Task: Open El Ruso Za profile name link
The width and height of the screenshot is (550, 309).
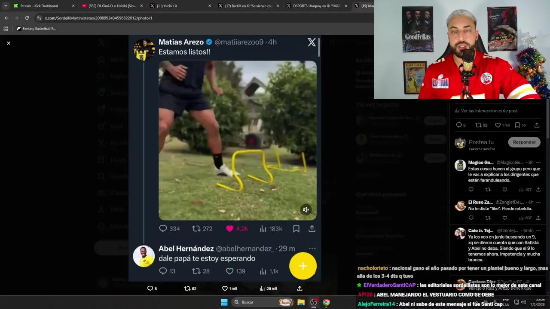Action: 480,202
